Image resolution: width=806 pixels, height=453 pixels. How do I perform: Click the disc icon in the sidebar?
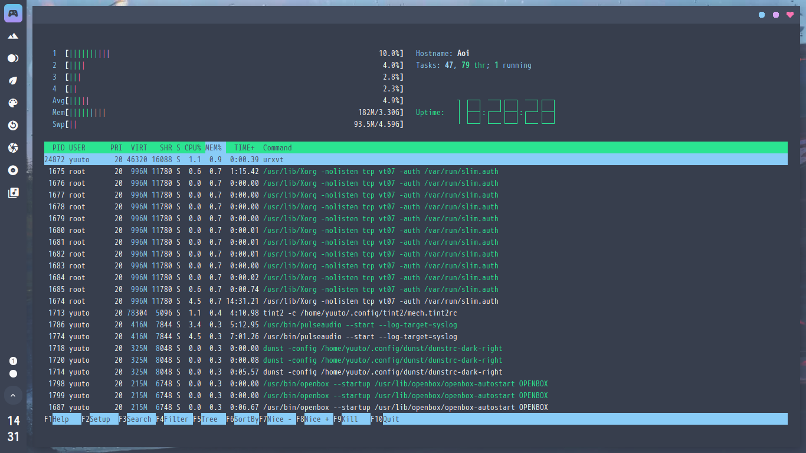point(13,170)
